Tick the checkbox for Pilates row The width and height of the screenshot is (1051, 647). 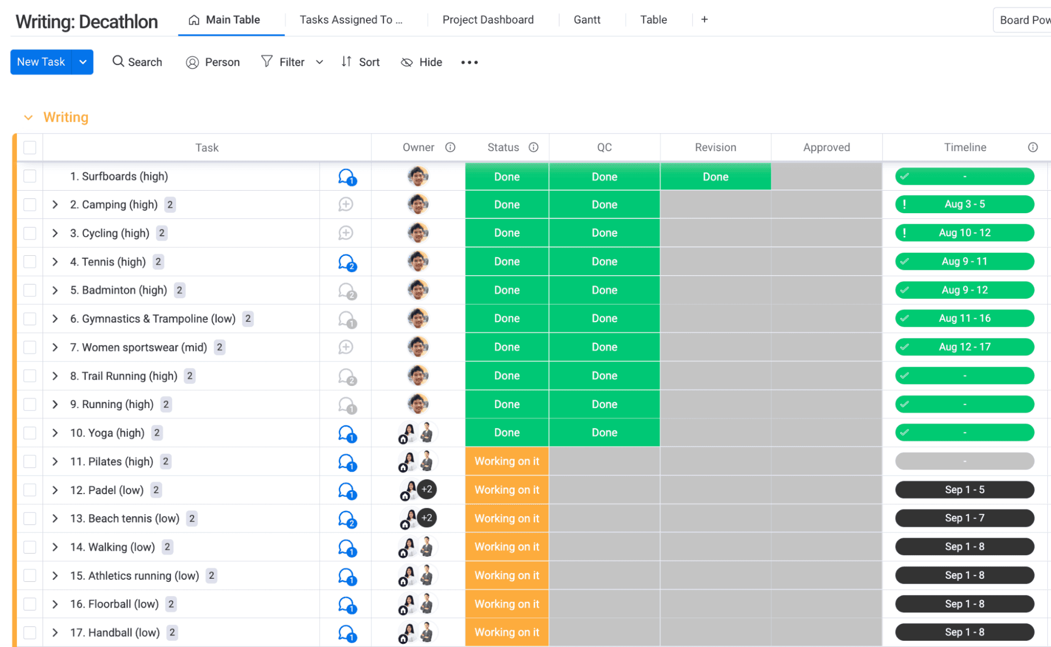[x=30, y=462]
